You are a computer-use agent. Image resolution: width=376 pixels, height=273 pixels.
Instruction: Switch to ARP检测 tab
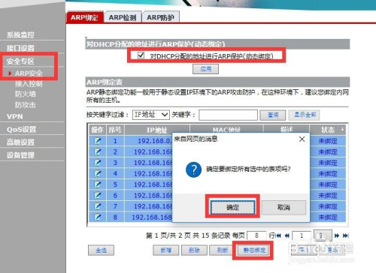[x=123, y=17]
